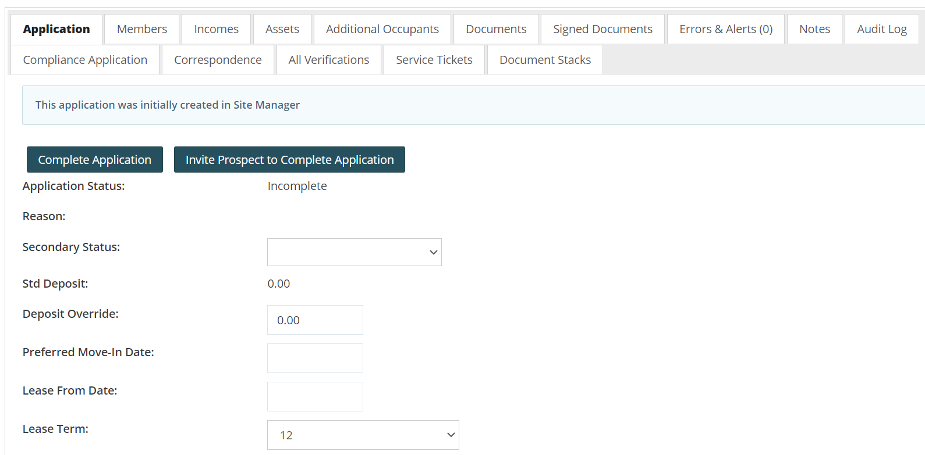The image size is (925, 455).
Task: Show Errors & Alerts tab
Action: (725, 29)
